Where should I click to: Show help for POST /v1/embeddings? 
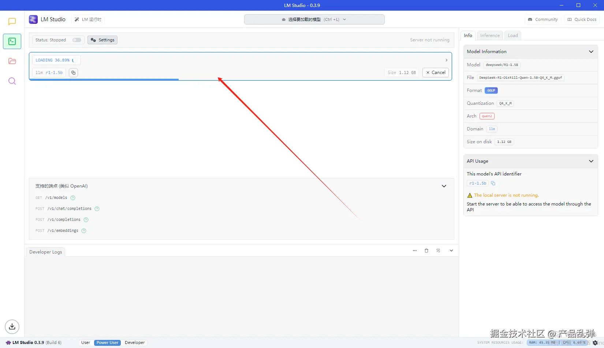pos(84,231)
